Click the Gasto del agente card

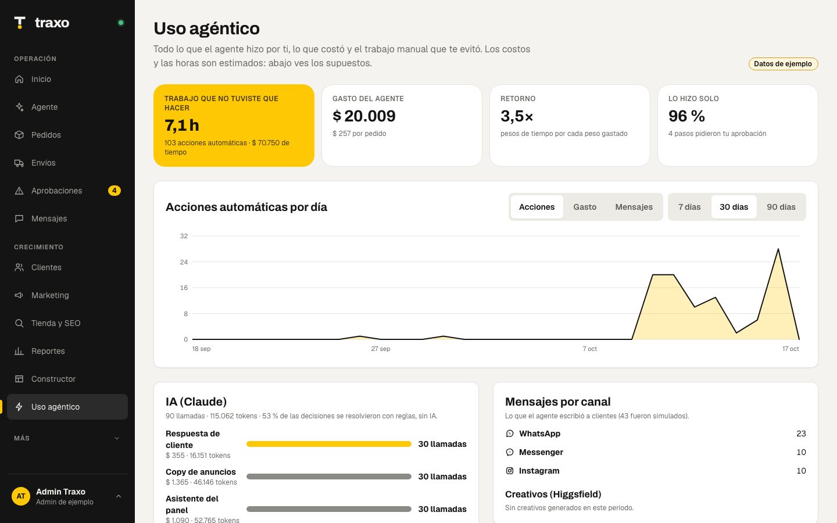point(402,126)
